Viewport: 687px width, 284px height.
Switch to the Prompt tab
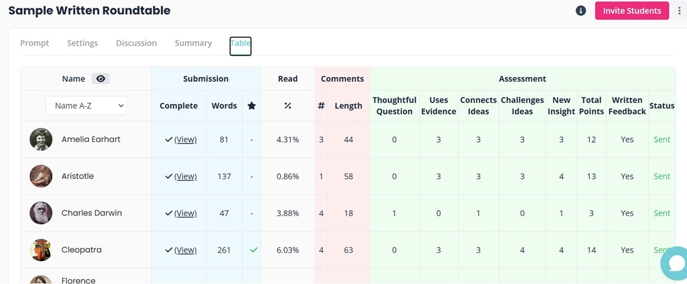(34, 43)
